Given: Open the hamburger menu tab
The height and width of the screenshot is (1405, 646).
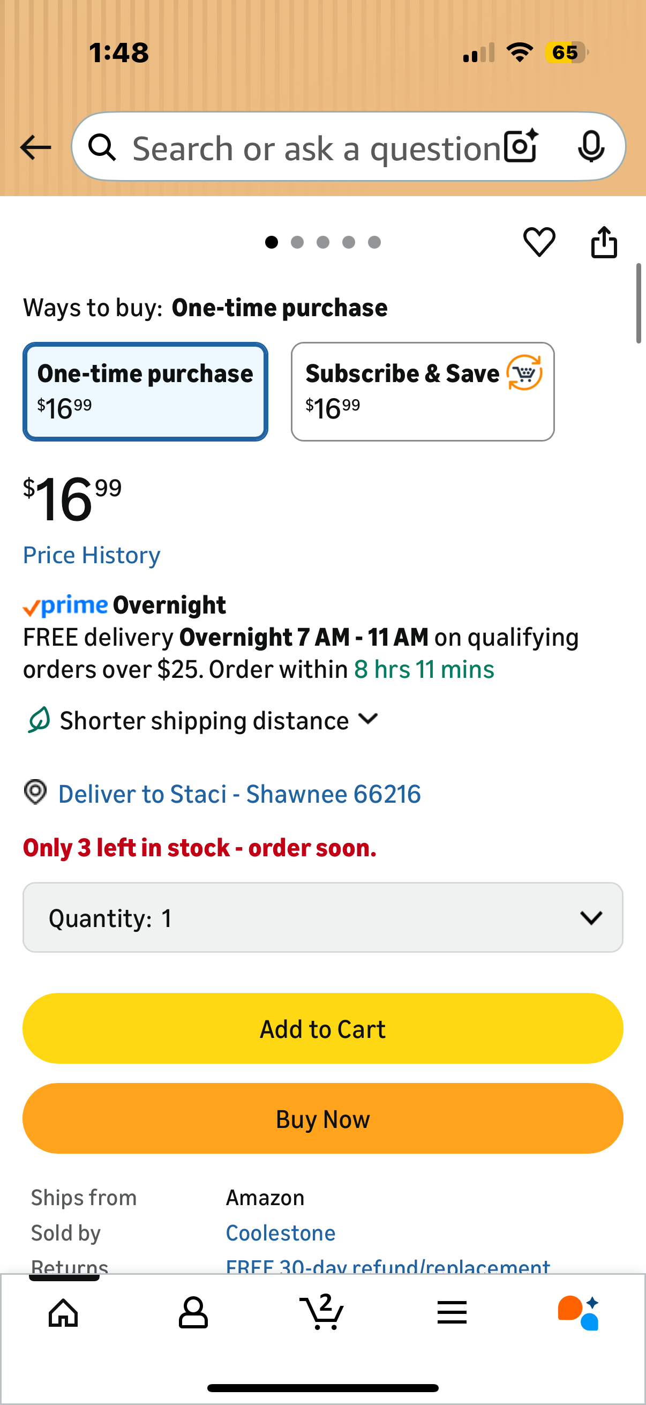Looking at the screenshot, I should click(452, 1312).
